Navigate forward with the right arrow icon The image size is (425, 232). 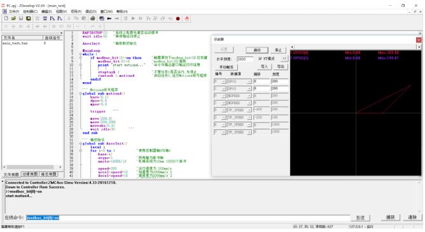click(x=116, y=18)
